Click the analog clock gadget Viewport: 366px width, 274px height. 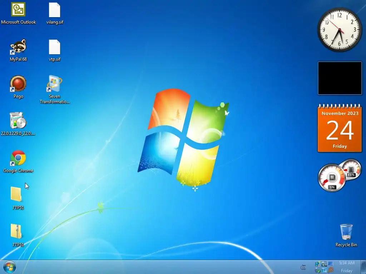coord(340,30)
